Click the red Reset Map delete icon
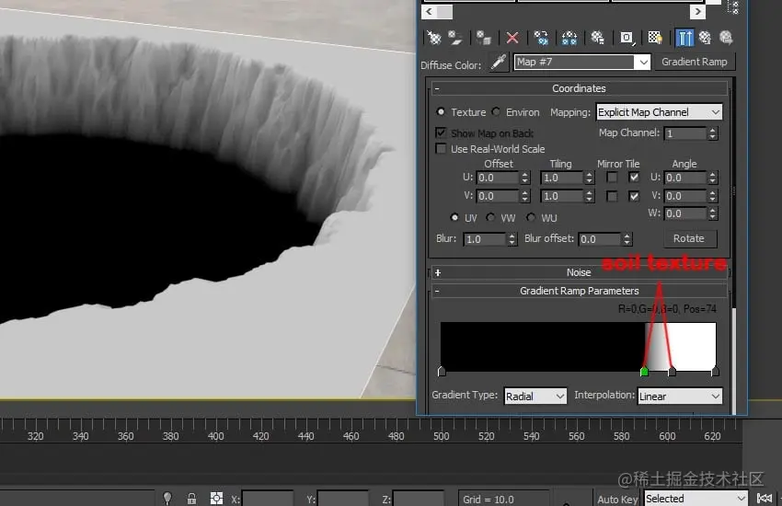The height and width of the screenshot is (506, 782). (x=512, y=38)
